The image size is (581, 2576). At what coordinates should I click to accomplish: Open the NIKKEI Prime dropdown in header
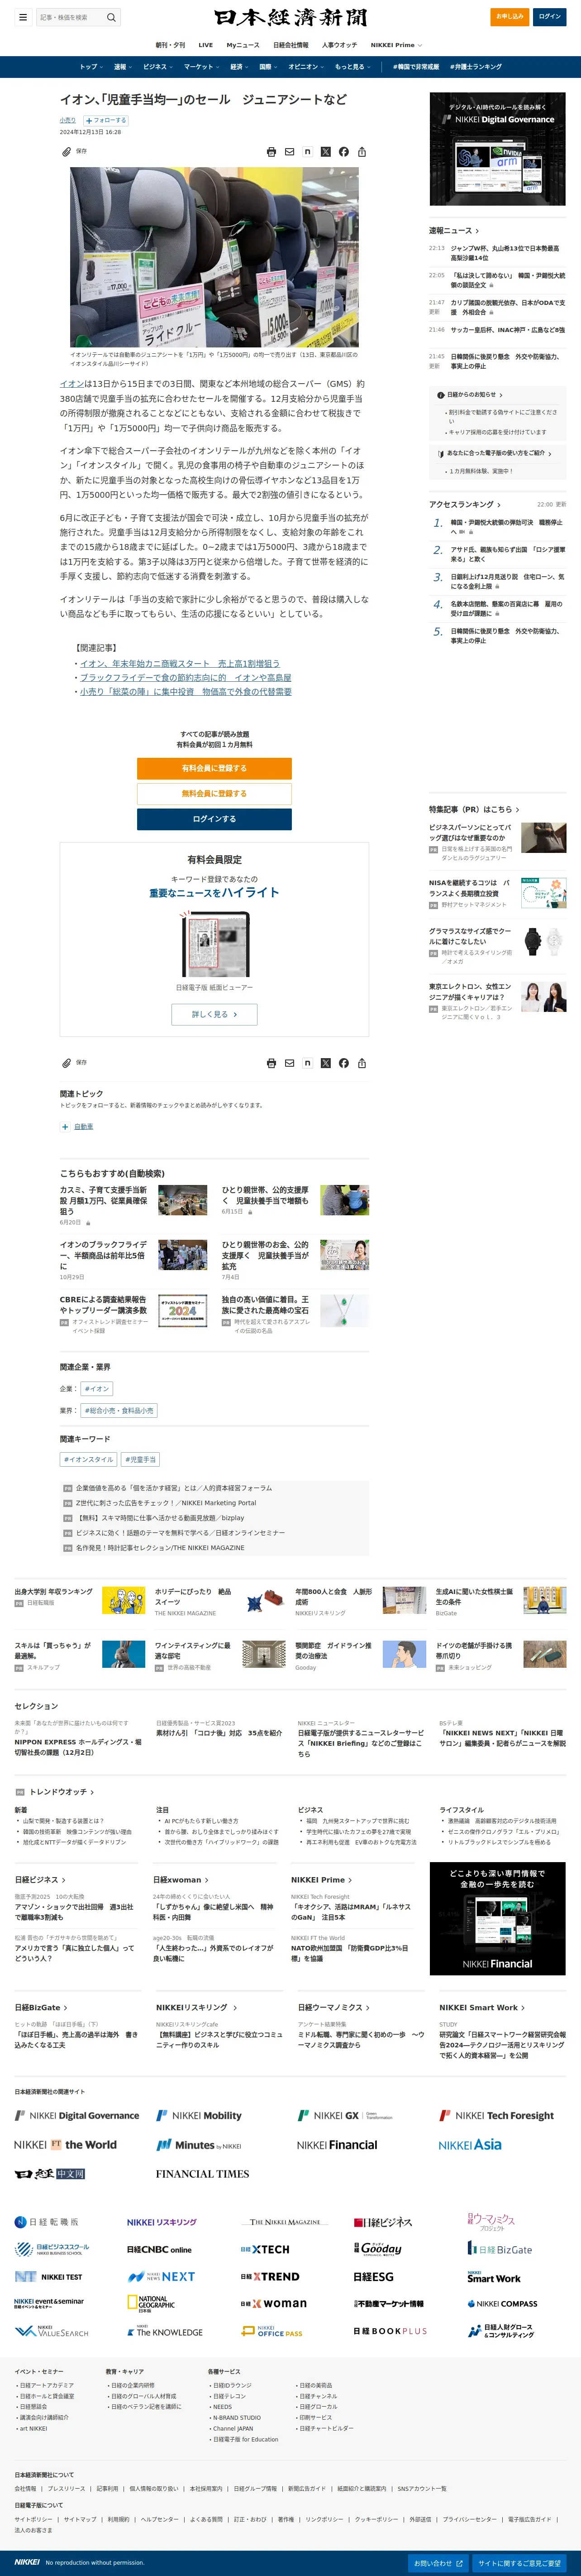[396, 45]
